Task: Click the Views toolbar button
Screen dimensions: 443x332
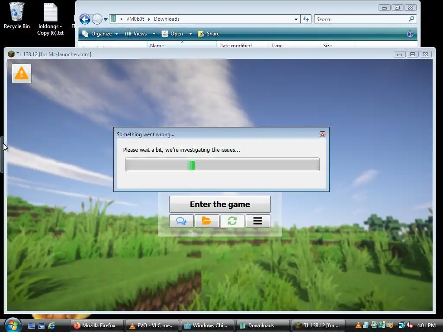Action: [136, 34]
